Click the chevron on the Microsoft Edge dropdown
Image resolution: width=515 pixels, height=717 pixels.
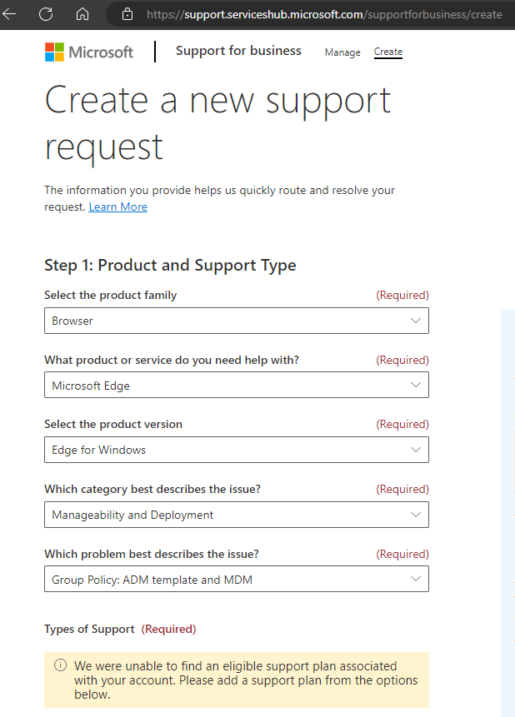tap(416, 385)
